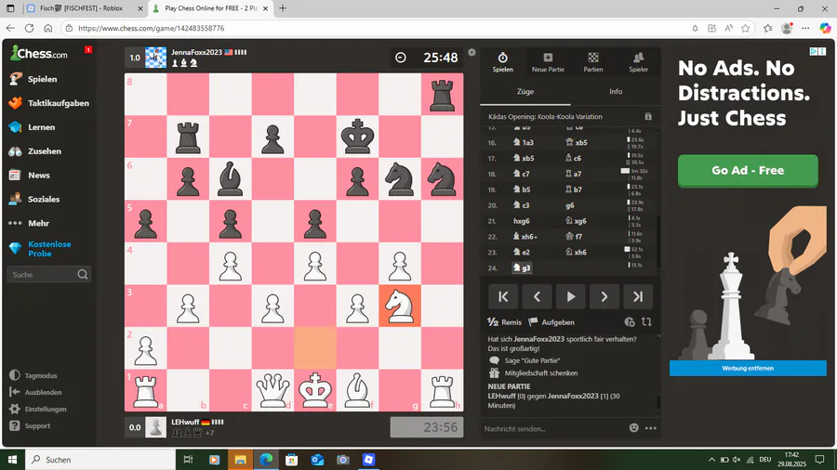Show hidden tray icons chevron
Viewport: 837px width, 470px height.
tap(711, 460)
